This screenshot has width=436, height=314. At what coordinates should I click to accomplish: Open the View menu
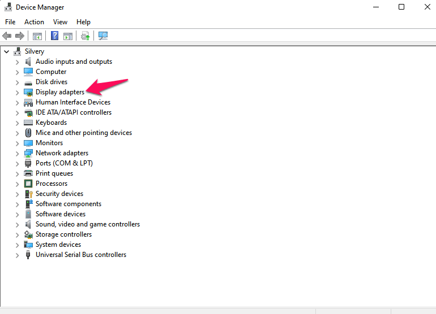point(60,22)
